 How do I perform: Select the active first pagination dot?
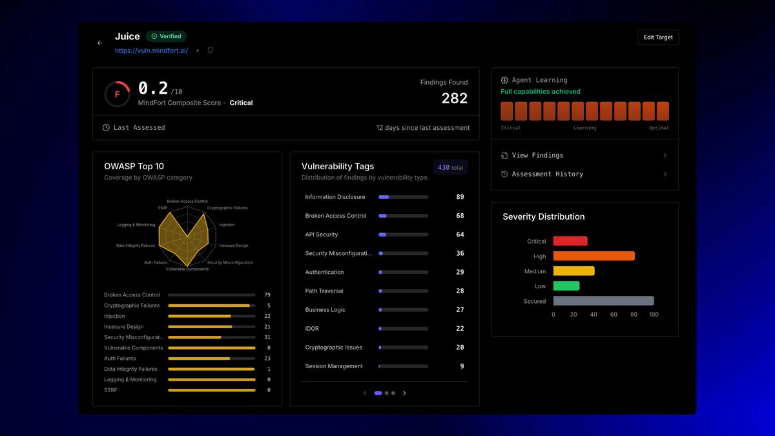[378, 393]
